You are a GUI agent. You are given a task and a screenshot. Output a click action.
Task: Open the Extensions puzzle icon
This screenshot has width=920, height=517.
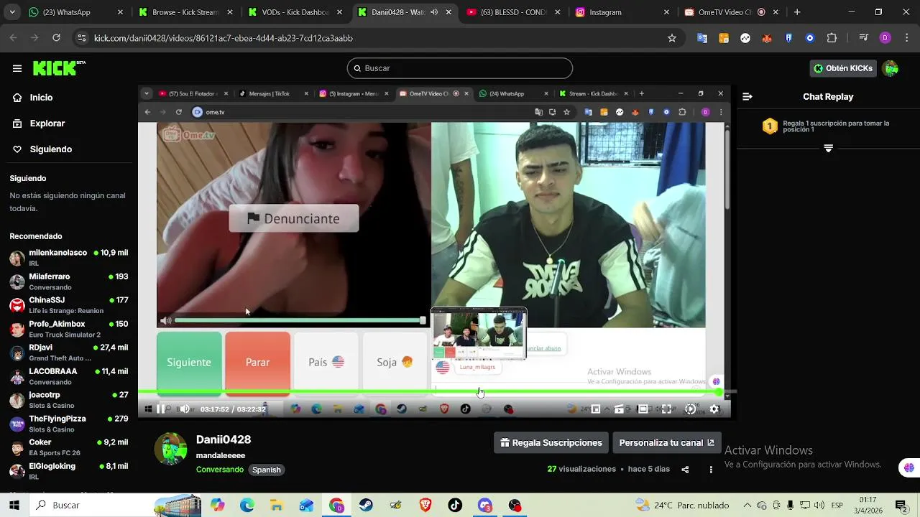(x=832, y=38)
